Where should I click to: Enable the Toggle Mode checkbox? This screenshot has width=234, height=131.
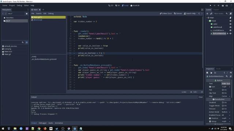(x=223, y=106)
